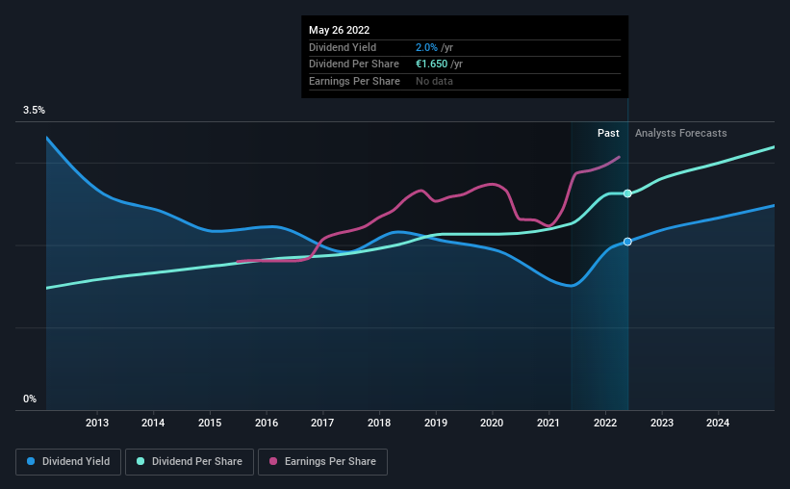Viewport: 790px width, 489px height.
Task: Click the 2017 x-axis year label
Action: (322, 423)
